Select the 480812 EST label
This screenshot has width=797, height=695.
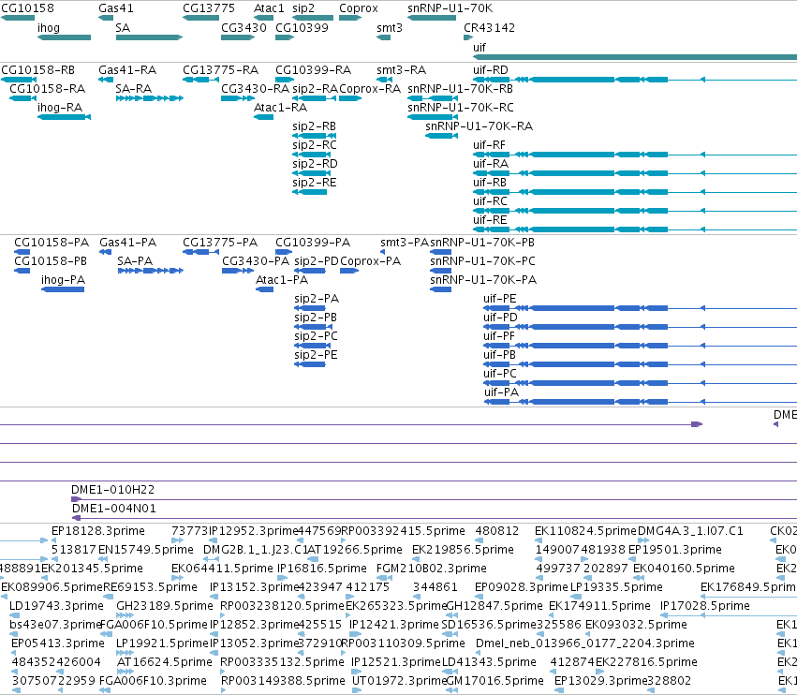pos(497,531)
